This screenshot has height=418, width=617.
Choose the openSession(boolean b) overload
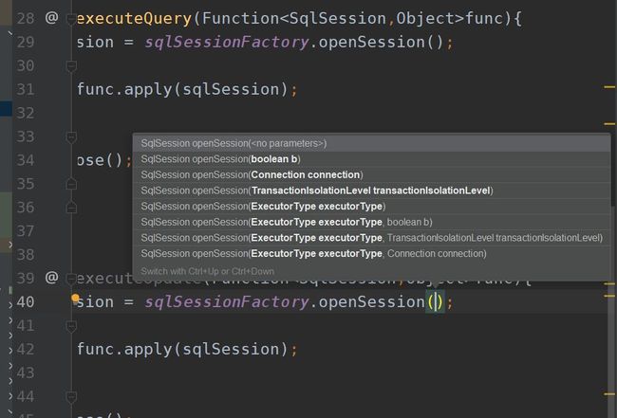[220, 159]
